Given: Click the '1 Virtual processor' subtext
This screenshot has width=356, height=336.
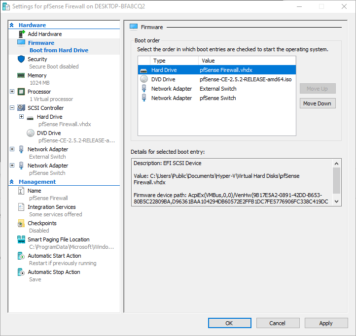Looking at the screenshot, I should (51, 99).
